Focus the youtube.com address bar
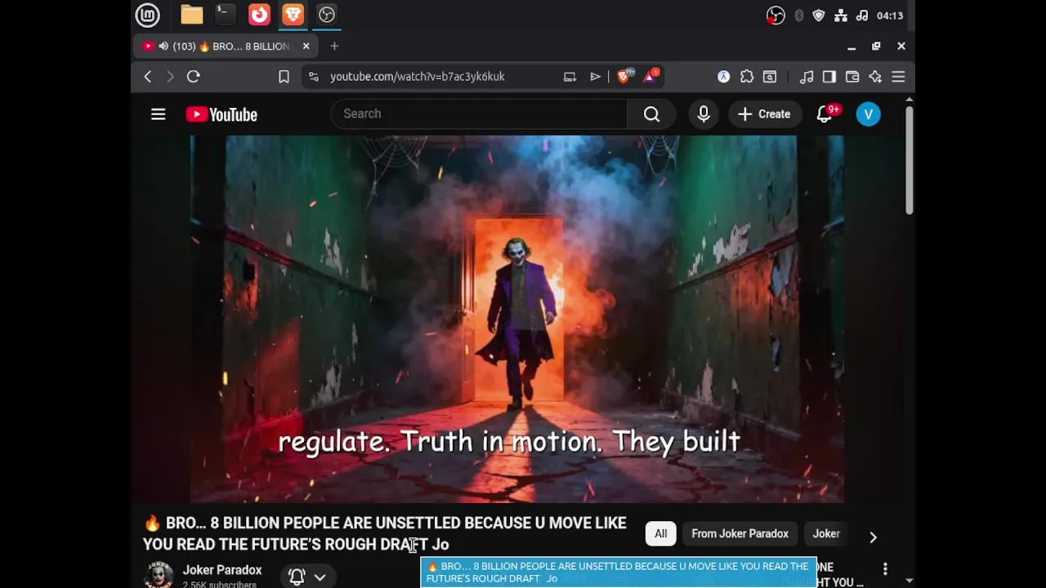Screen dimensions: 1046x588 (x=417, y=77)
